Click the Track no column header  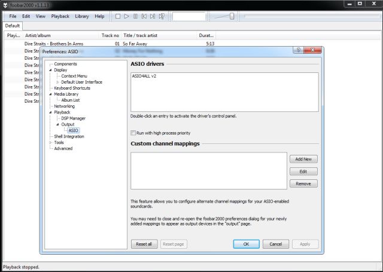[x=110, y=36]
